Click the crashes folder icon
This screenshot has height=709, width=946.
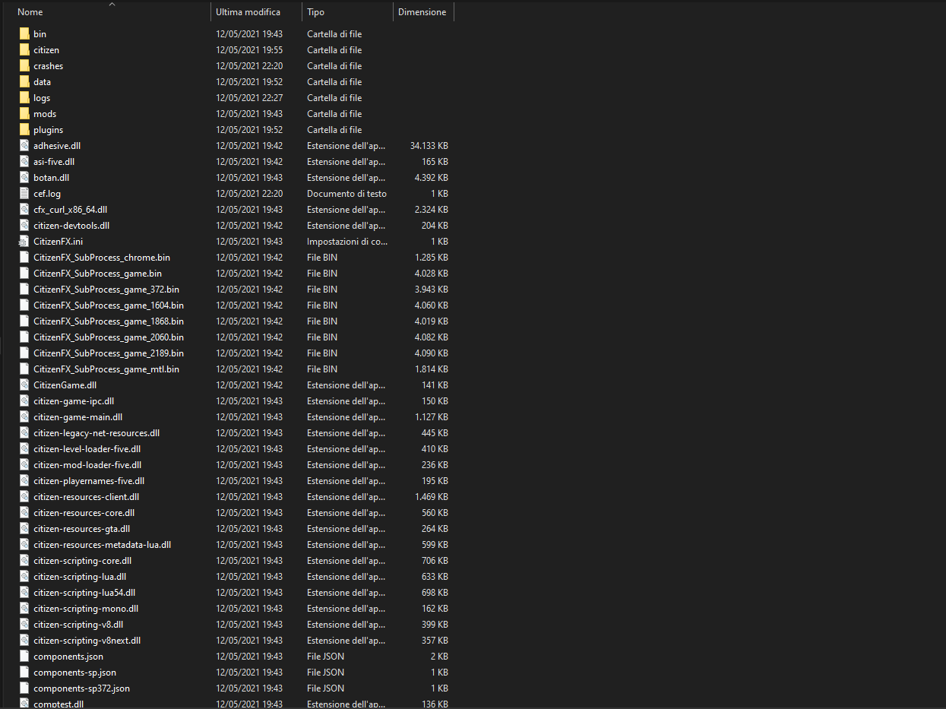coord(24,65)
